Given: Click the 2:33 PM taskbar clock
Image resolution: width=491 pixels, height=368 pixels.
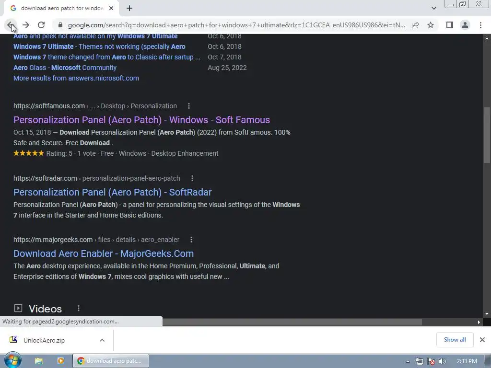Looking at the screenshot, I should coord(467,361).
